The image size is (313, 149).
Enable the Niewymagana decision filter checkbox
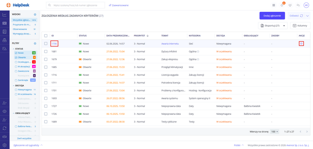pyautogui.click(x=16, y=90)
